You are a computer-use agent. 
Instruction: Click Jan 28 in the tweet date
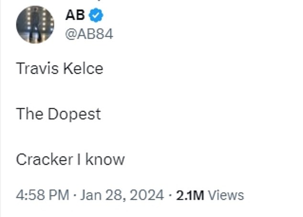(99, 195)
